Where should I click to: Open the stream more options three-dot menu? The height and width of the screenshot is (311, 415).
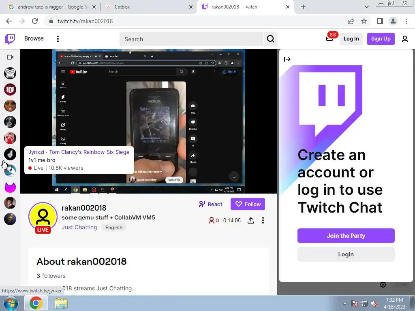click(263, 220)
